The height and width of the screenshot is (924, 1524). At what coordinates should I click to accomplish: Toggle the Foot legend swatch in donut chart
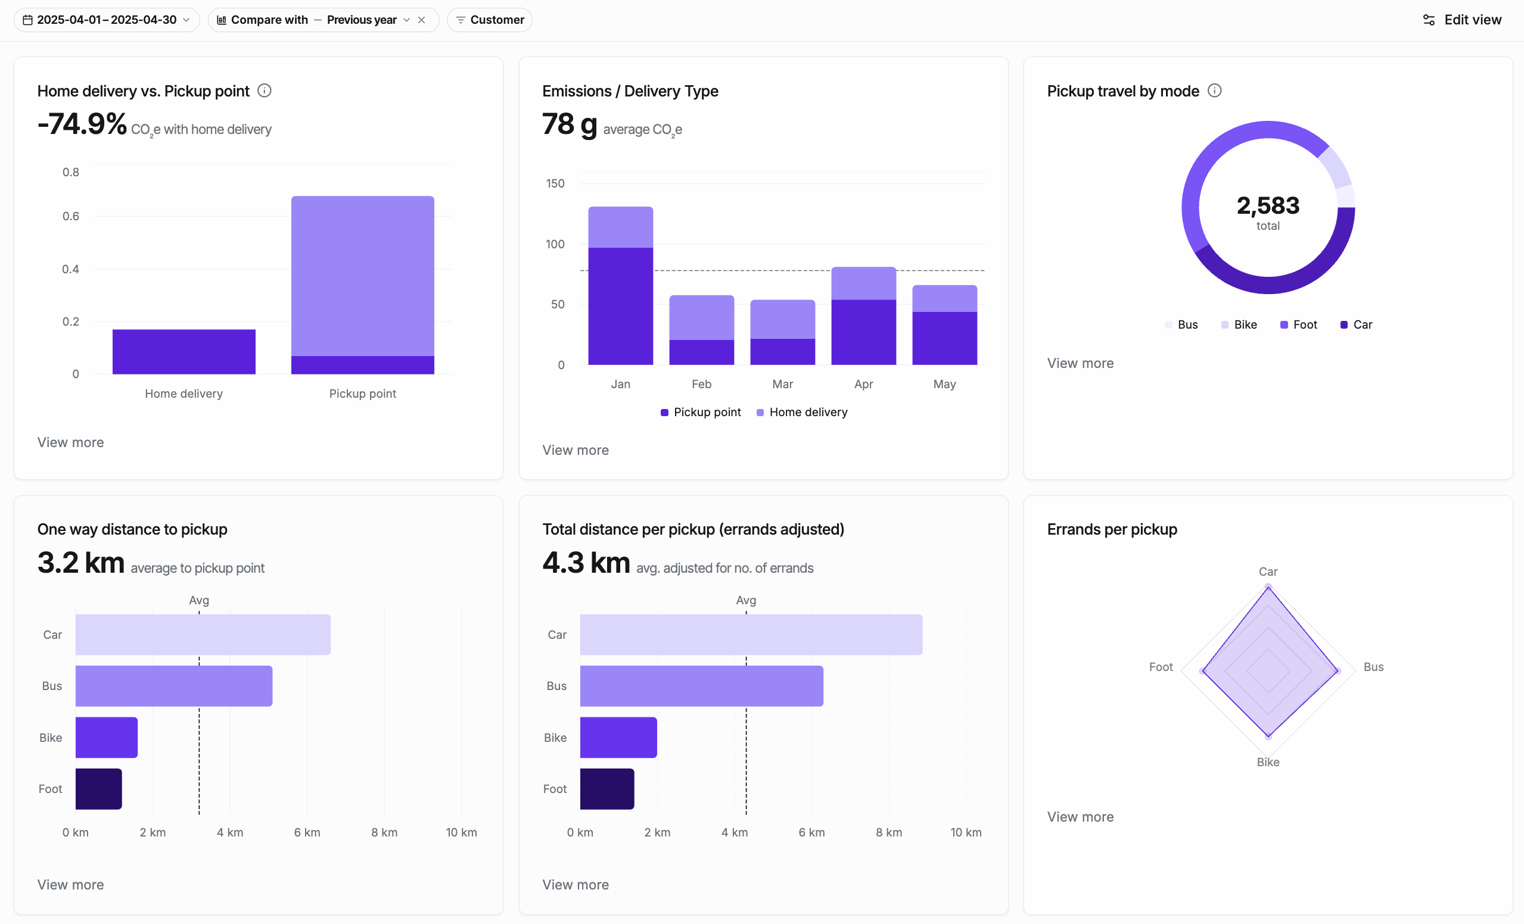coord(1284,325)
